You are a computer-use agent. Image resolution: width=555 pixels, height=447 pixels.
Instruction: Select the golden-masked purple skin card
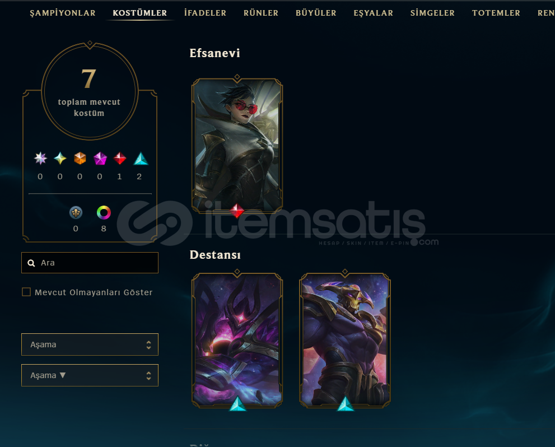coord(345,340)
